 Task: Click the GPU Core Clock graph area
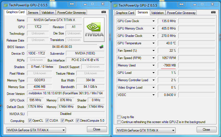click(197, 21)
